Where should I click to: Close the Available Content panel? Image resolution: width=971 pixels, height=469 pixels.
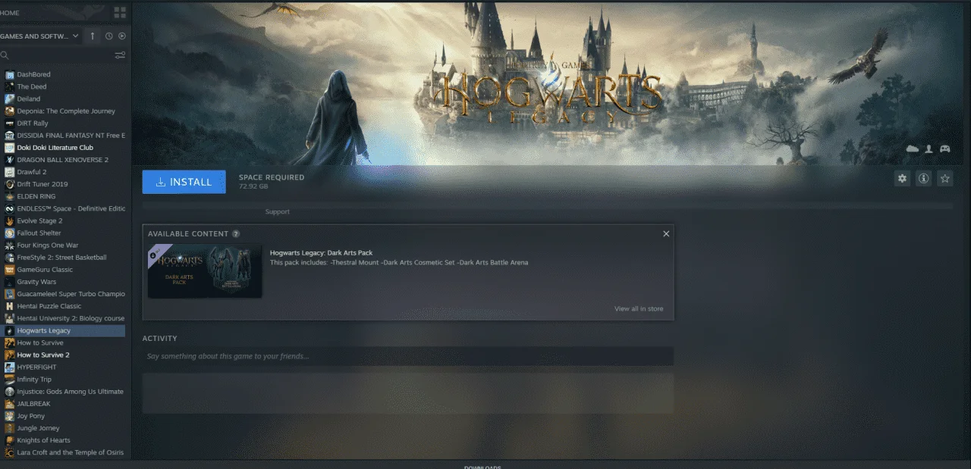click(666, 233)
